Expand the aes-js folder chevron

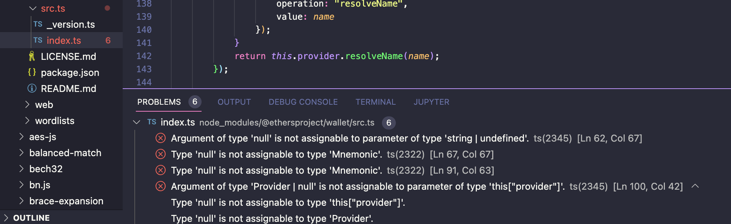[21, 137]
